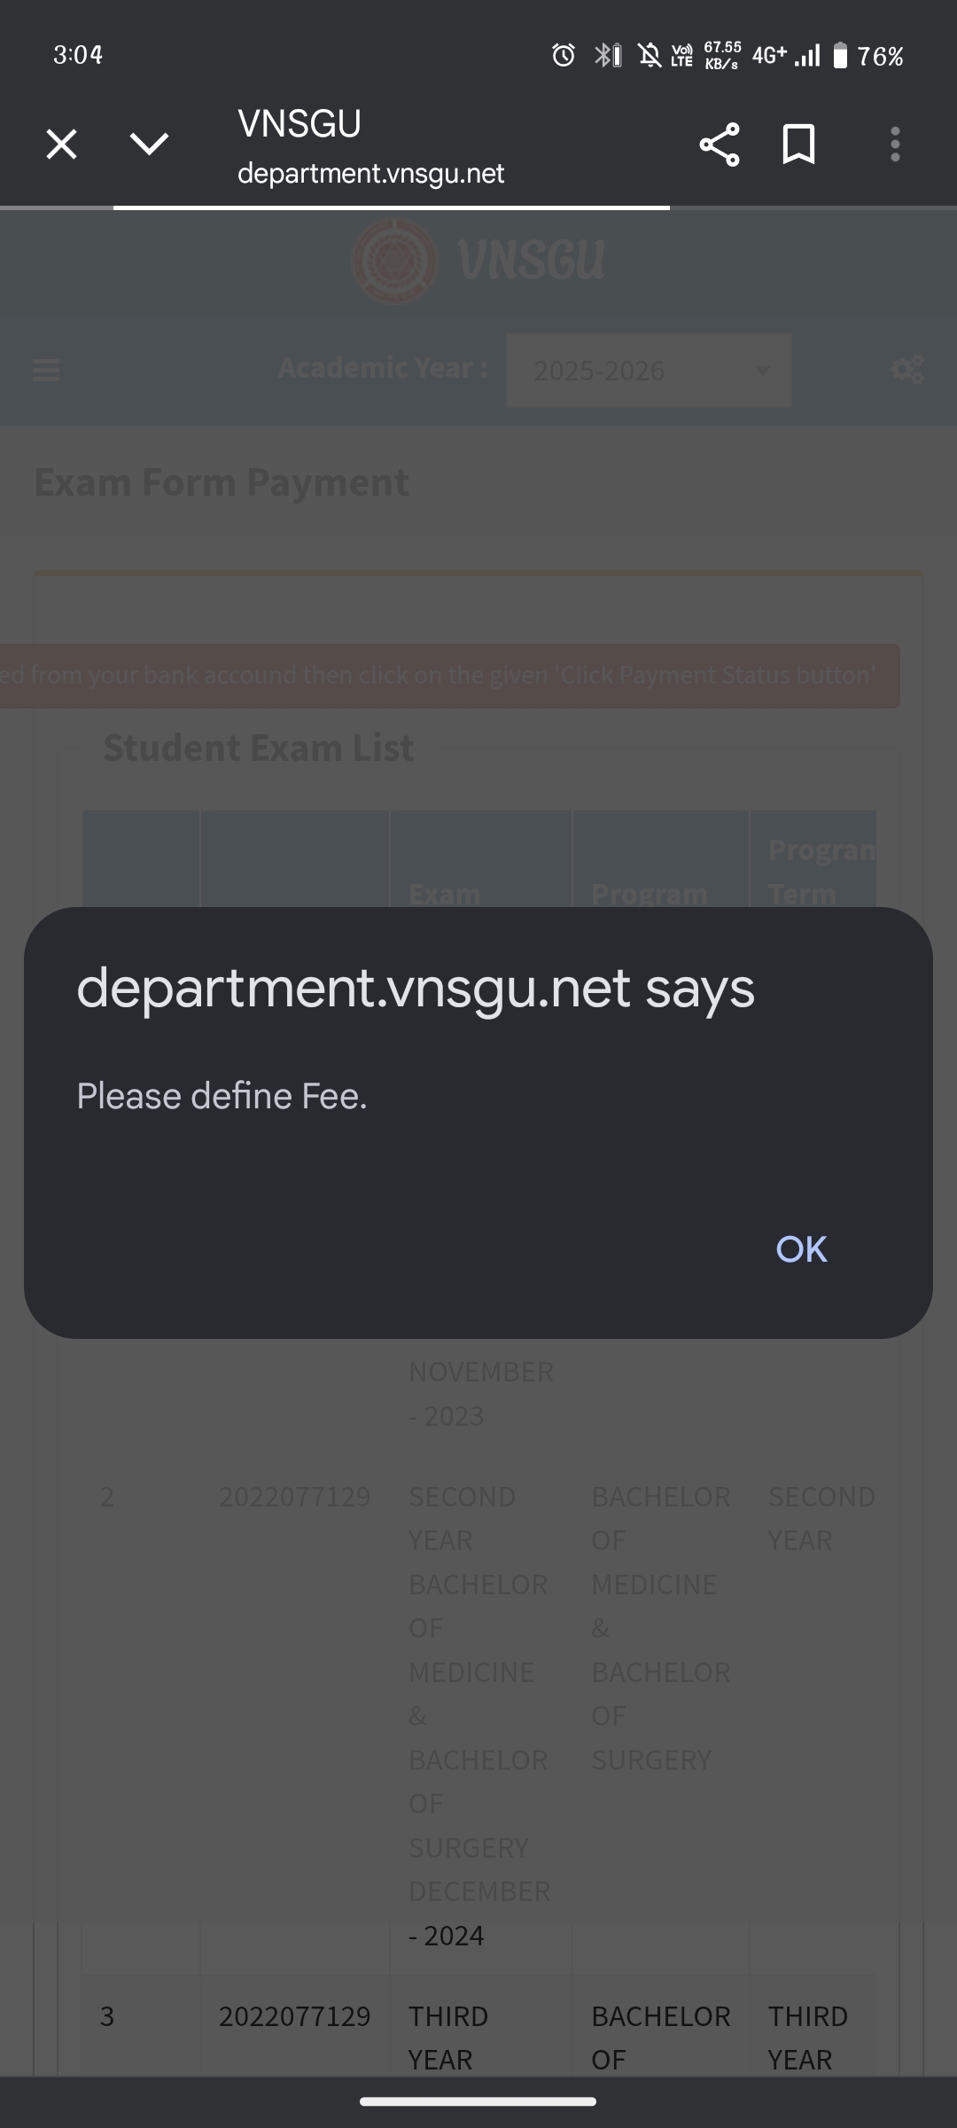The image size is (957, 2128).
Task: Select row 3 seat number 2022077129
Action: tap(294, 2016)
